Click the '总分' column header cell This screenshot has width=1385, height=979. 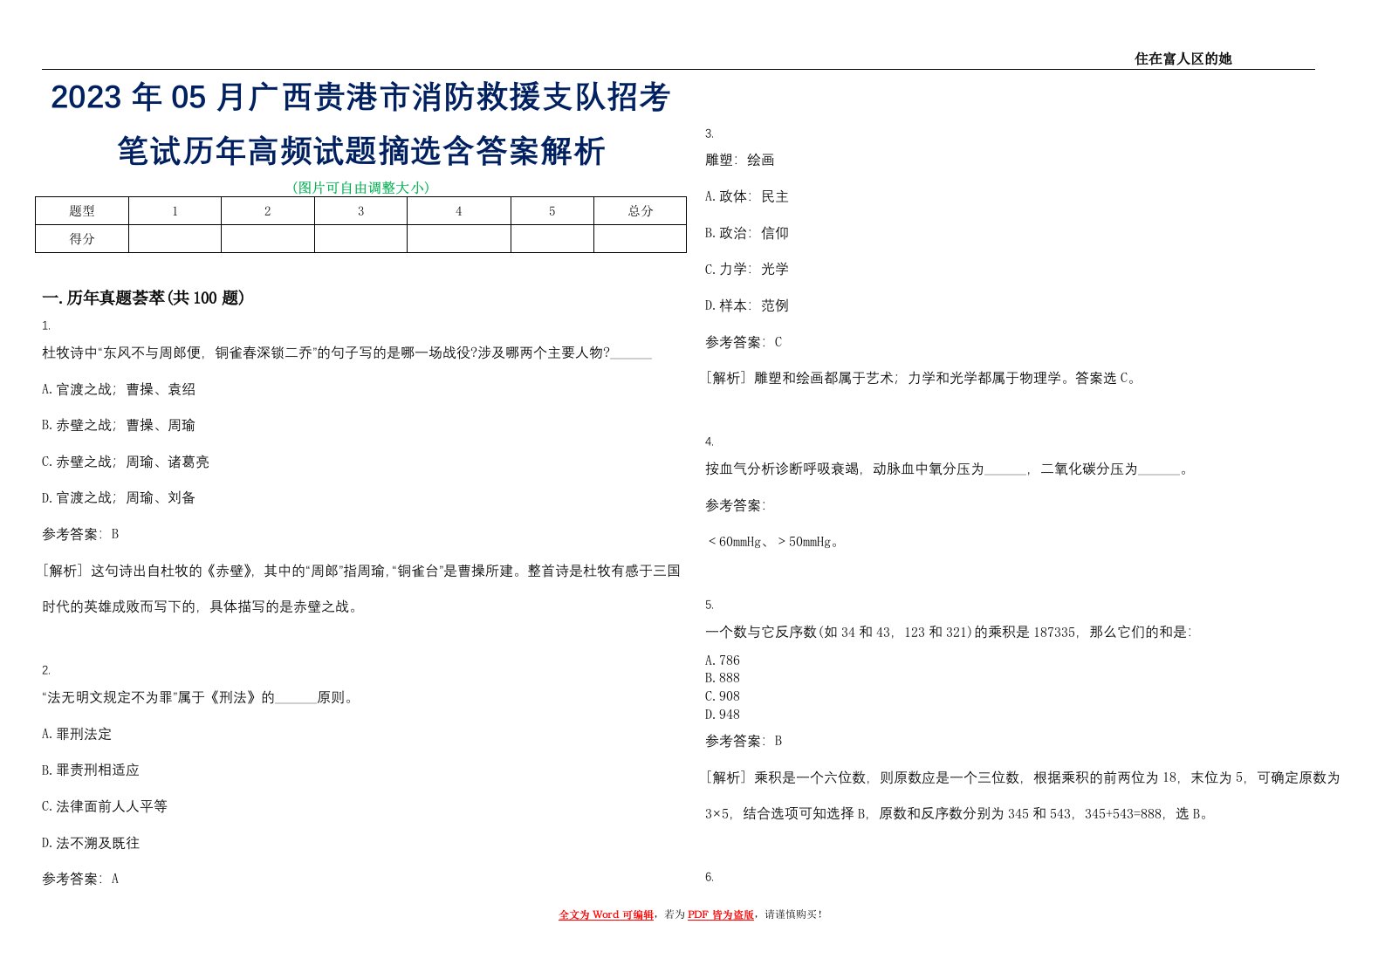pos(640,211)
